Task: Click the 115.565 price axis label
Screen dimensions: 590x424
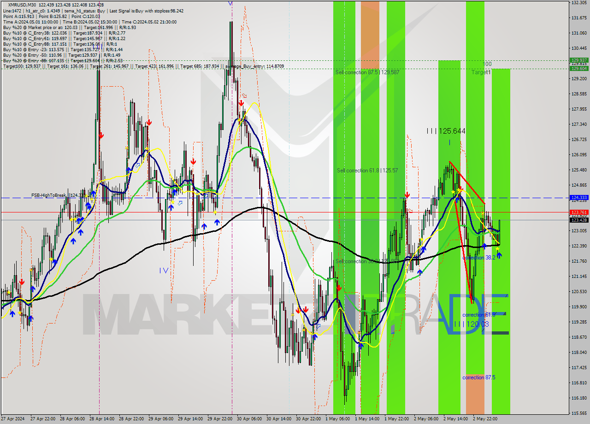Action: (579, 413)
